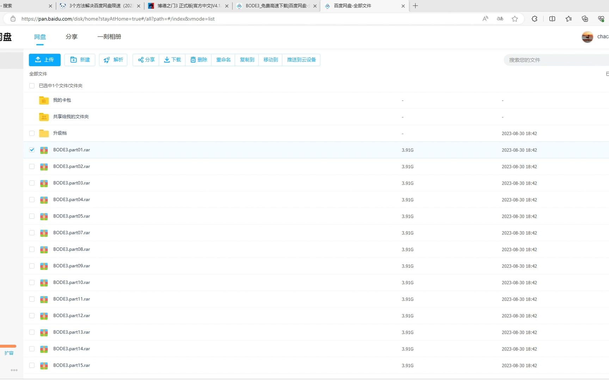The image size is (609, 380).
Task: Switch to 3个方法解决百度网盘限速 browser tab
Action: click(100, 6)
